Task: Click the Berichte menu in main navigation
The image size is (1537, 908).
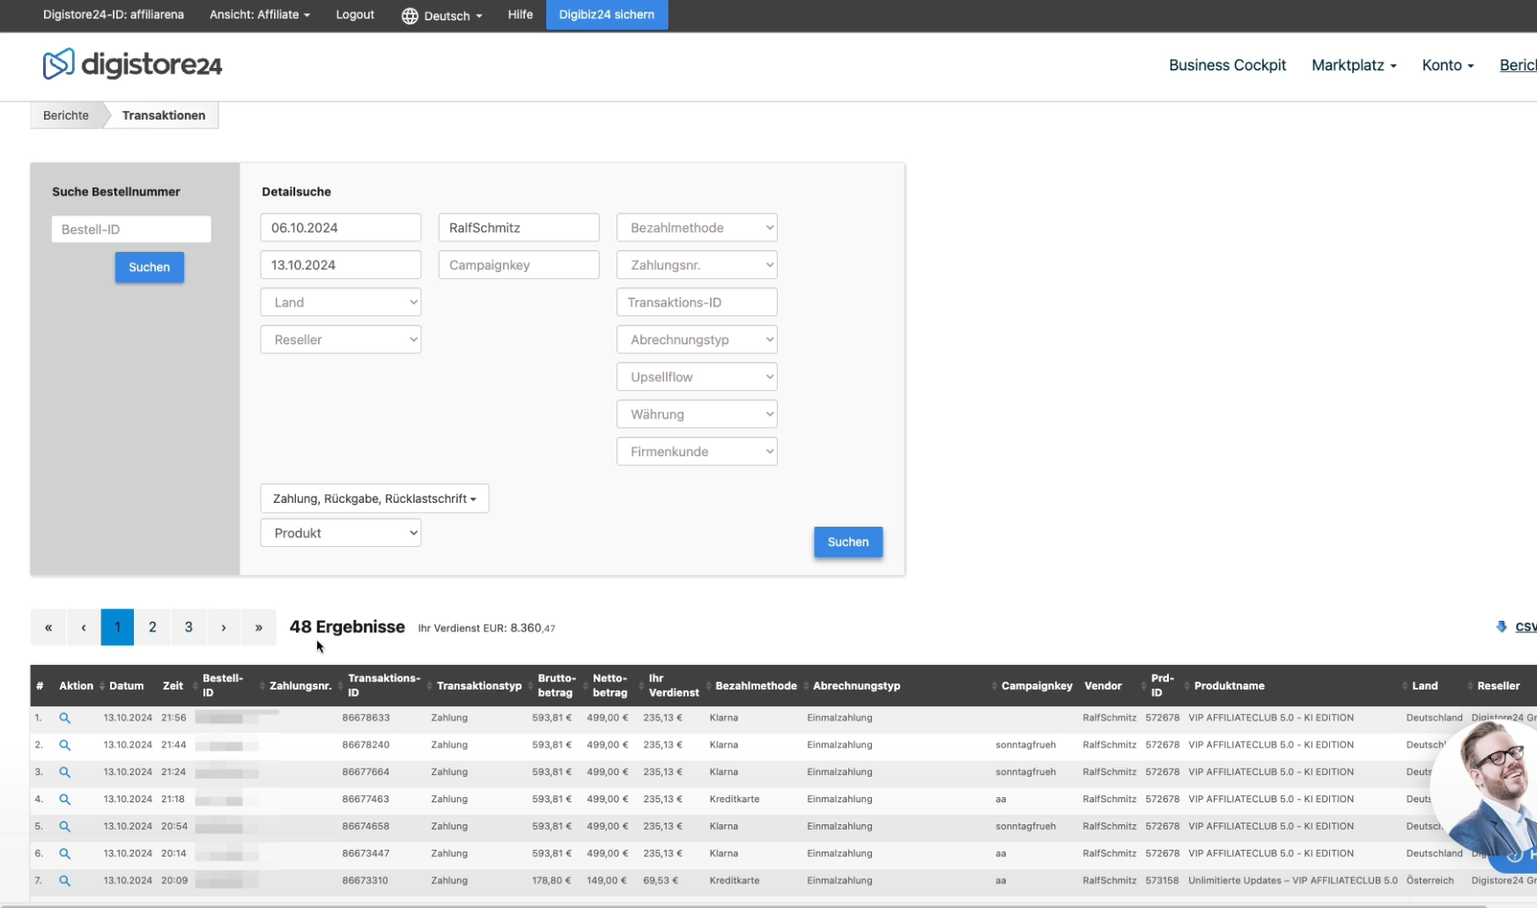Action: 1518,65
